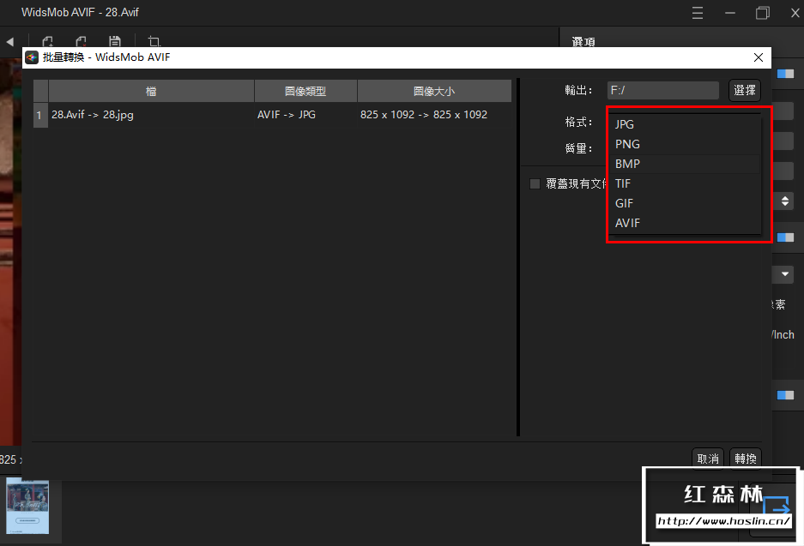Select the crop tool icon

pyautogui.click(x=154, y=41)
